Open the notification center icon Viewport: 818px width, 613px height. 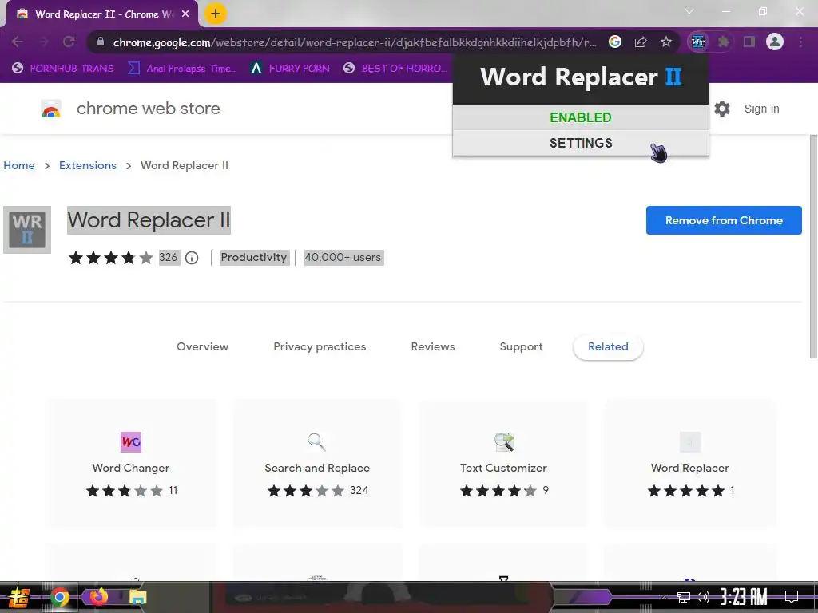[792, 597]
